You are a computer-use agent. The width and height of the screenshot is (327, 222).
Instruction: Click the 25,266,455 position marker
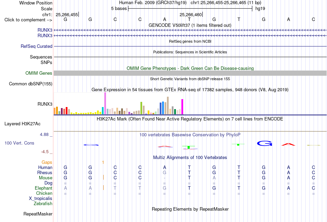pyautogui.click(x=67, y=14)
